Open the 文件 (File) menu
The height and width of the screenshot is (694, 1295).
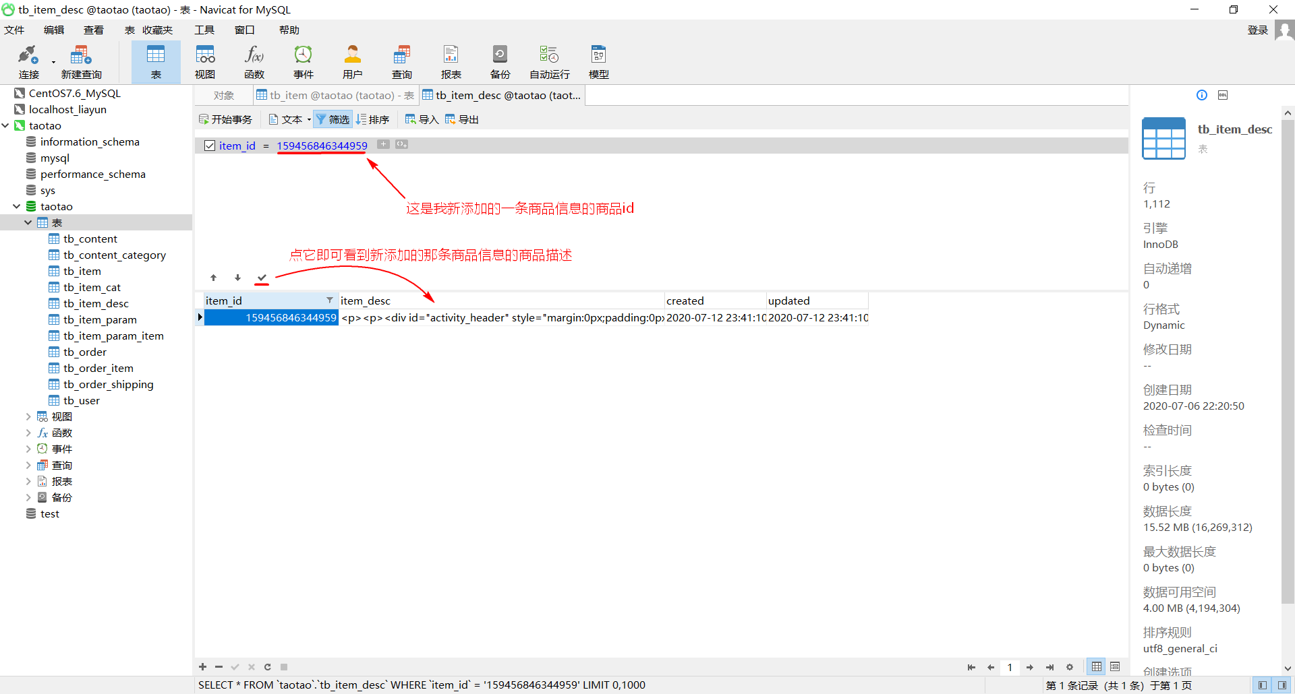coord(14,30)
